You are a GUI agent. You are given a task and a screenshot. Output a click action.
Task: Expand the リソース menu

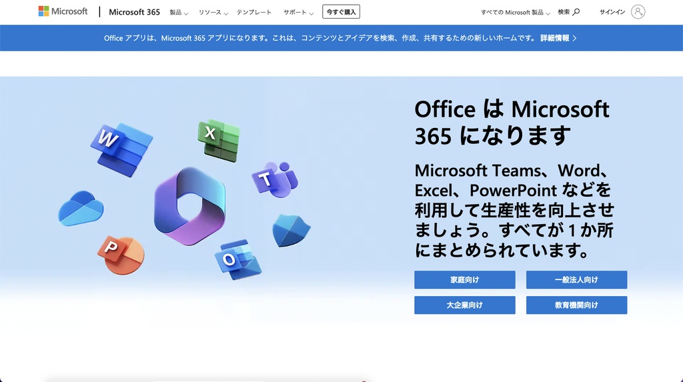pyautogui.click(x=213, y=12)
